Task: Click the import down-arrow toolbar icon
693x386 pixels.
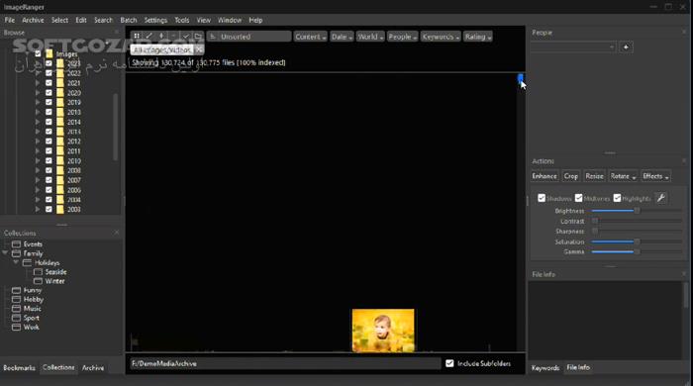Action: click(x=161, y=37)
